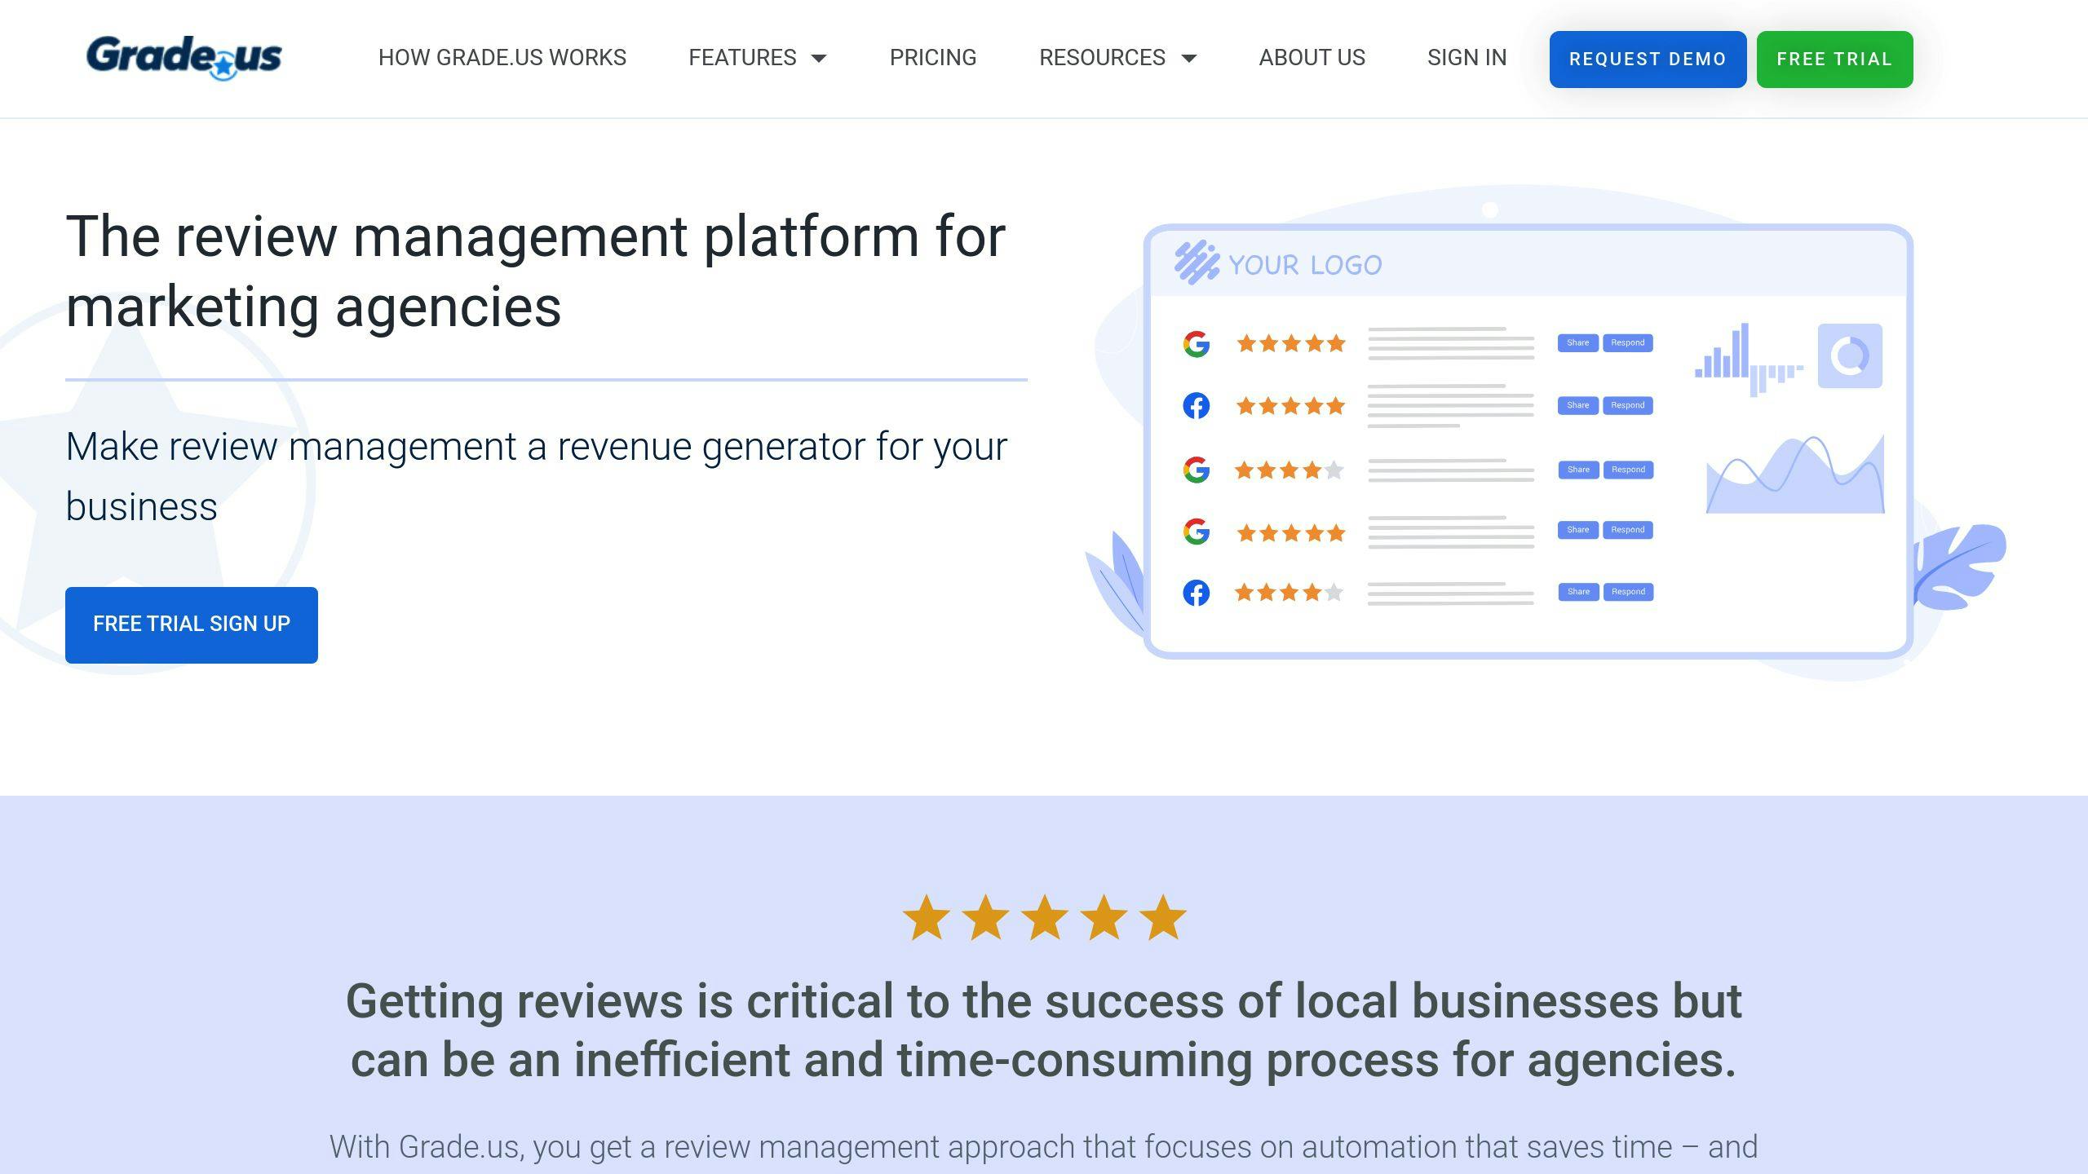
Task: Click the 'Getting reviews is critical' headline
Action: click(x=1044, y=1030)
